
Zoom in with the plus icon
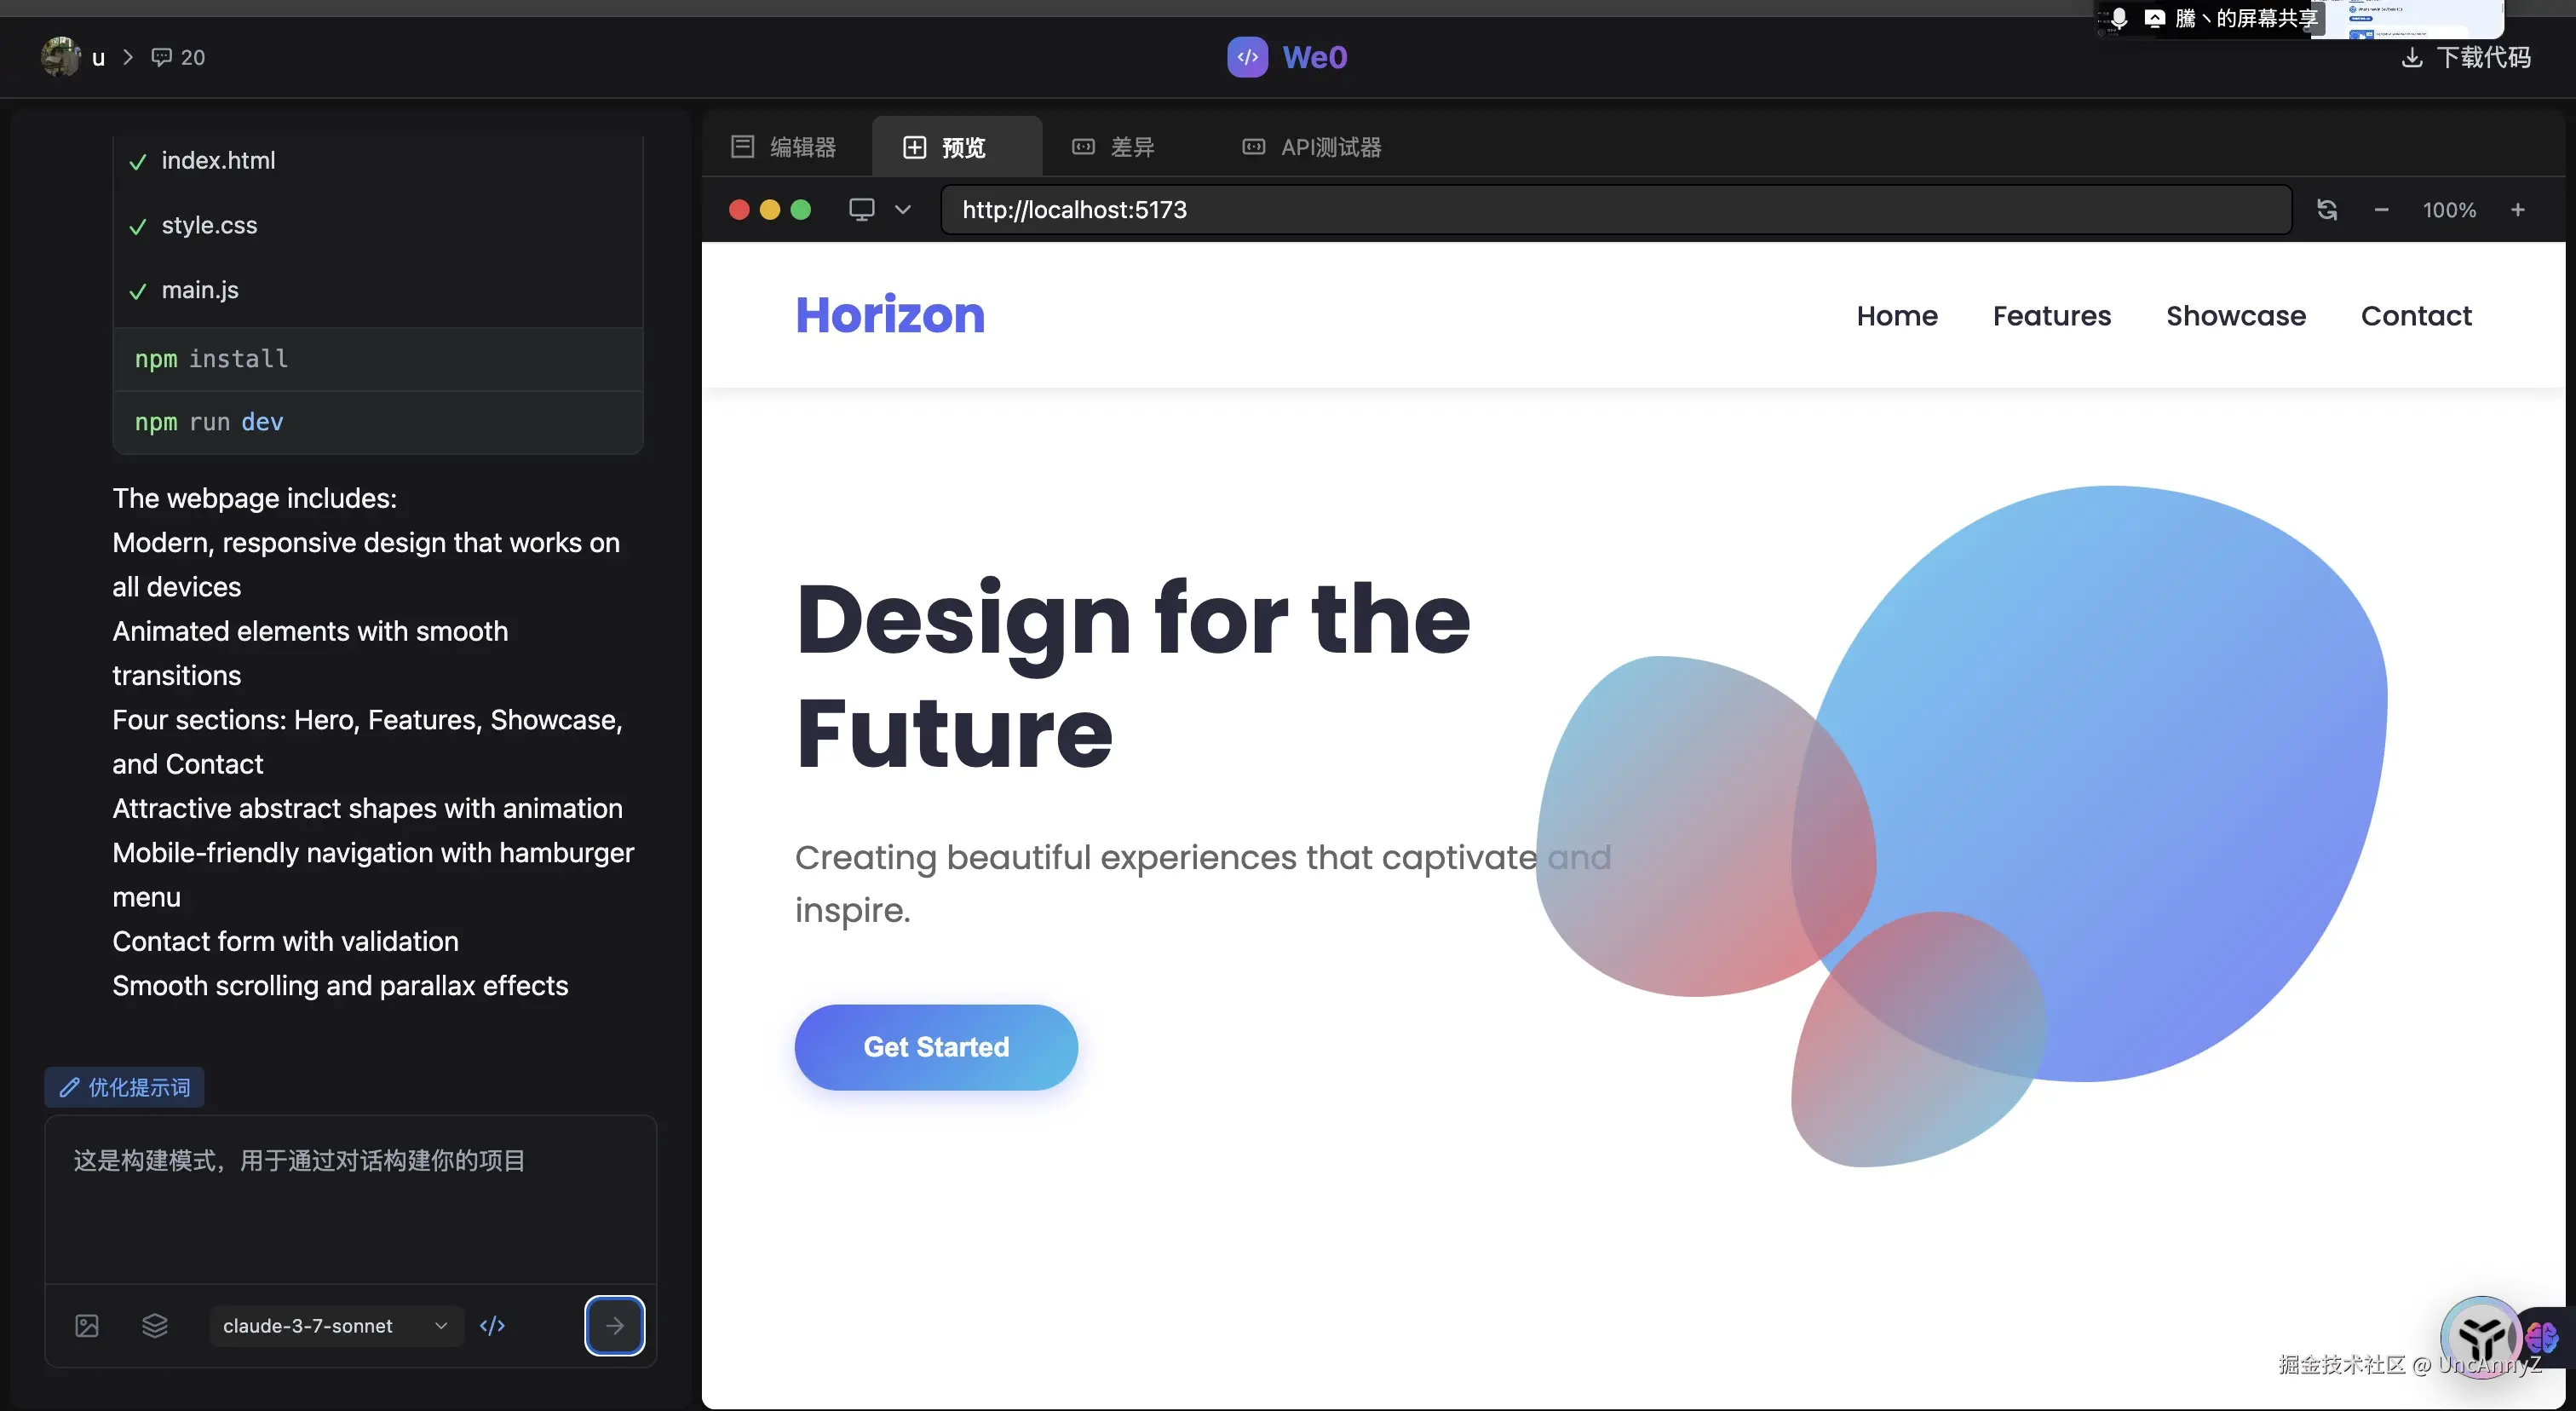click(x=2518, y=210)
